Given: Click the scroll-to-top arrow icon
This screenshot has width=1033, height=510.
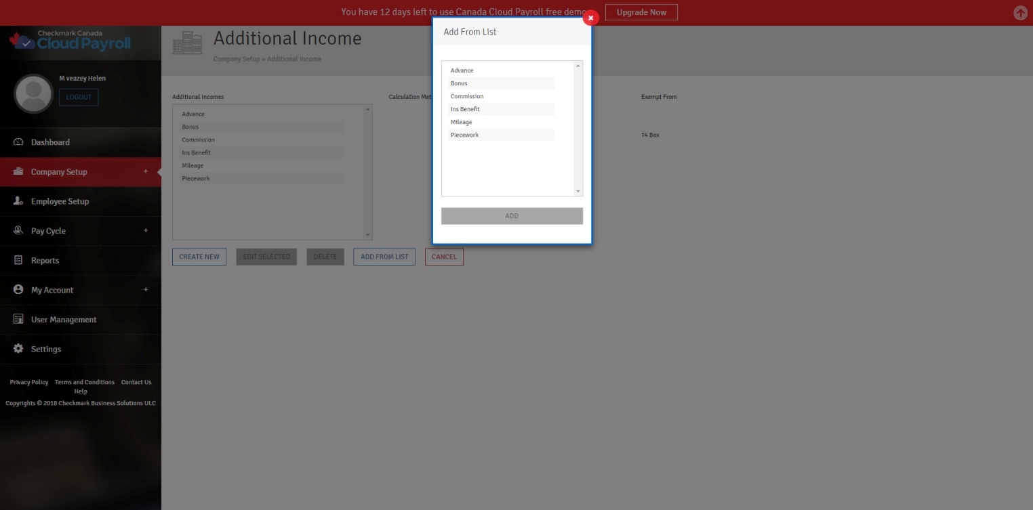Looking at the screenshot, I should [1020, 13].
